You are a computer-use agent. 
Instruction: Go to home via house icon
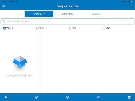pos(6,97)
